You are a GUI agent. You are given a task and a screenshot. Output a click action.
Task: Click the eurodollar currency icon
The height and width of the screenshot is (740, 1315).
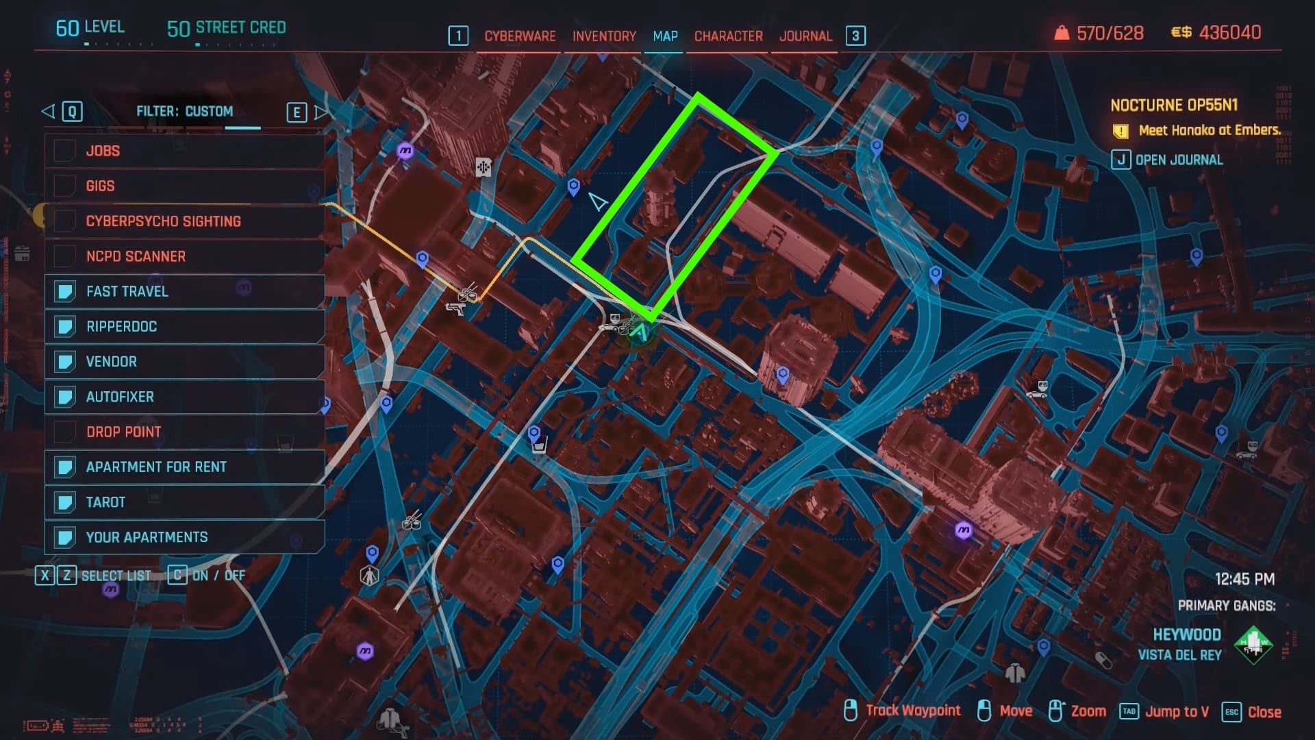coord(1181,32)
